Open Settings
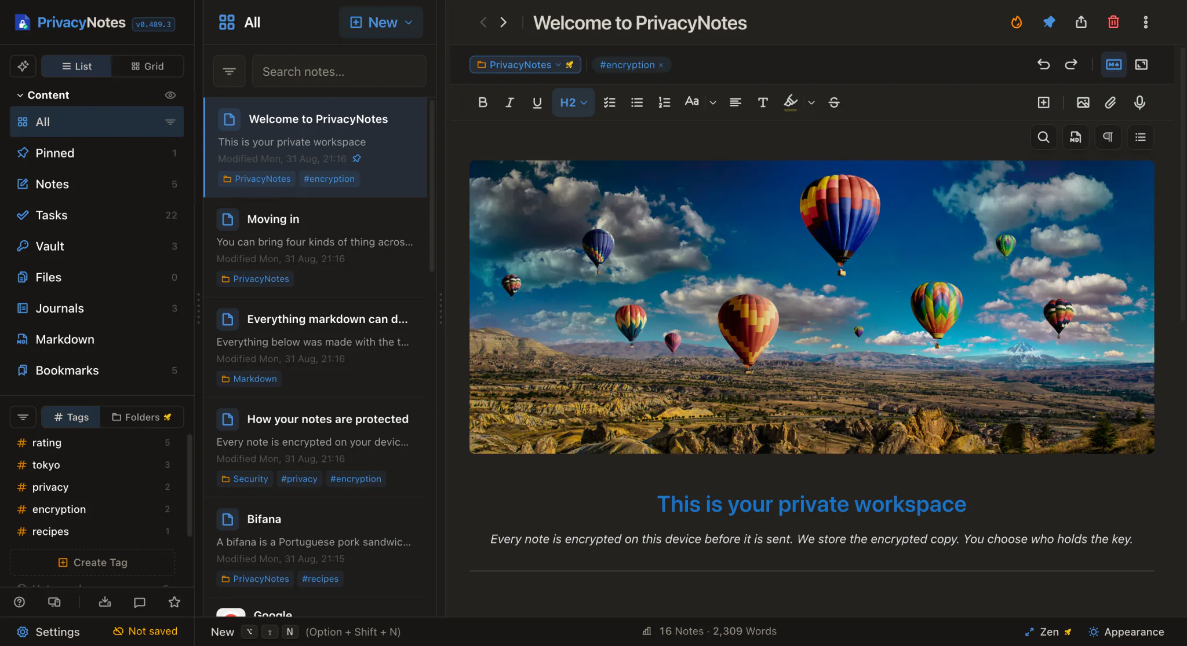Viewport: 1187px width, 646px height. (x=48, y=632)
